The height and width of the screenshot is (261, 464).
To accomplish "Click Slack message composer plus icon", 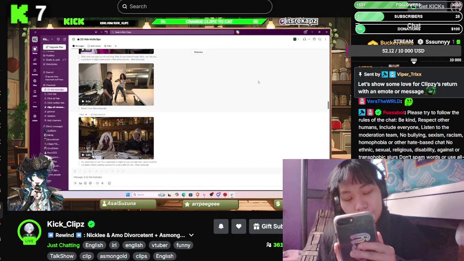I will (x=75, y=183).
